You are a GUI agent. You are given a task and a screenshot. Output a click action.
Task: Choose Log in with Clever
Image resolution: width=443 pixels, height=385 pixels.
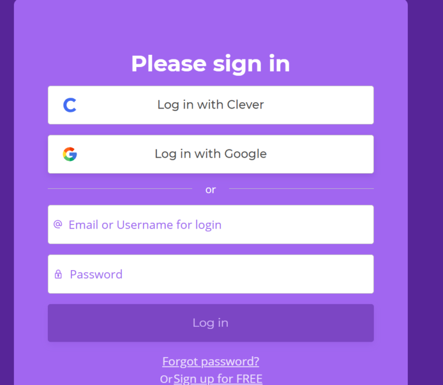pos(211,105)
